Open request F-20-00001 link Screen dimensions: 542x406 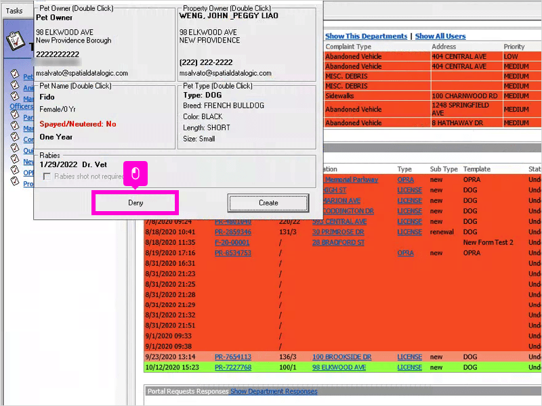[x=232, y=243]
